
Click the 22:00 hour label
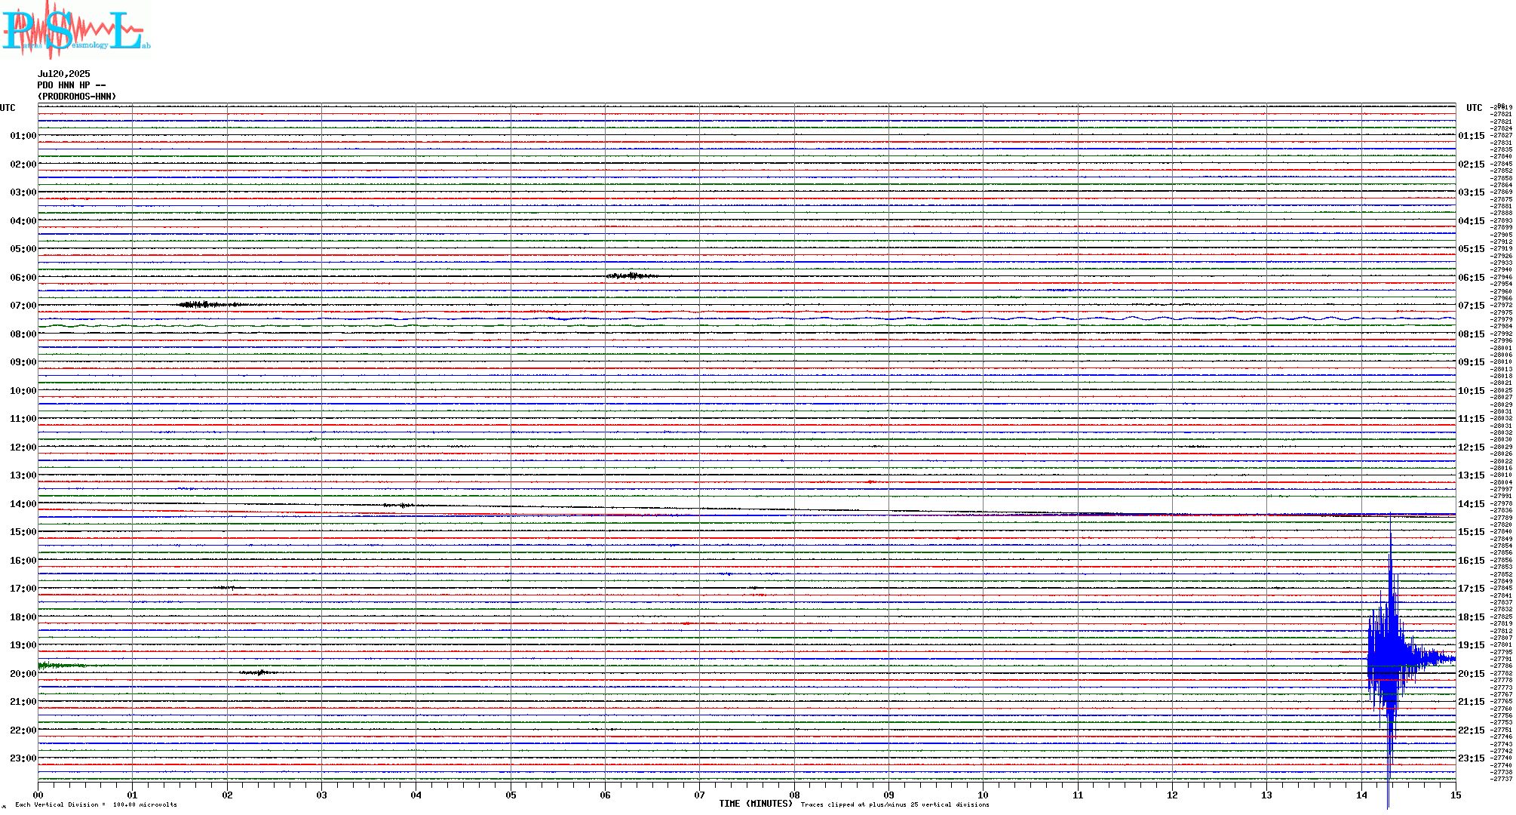(23, 730)
